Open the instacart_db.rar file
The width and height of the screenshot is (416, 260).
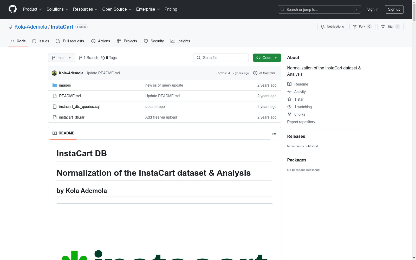tap(72, 117)
